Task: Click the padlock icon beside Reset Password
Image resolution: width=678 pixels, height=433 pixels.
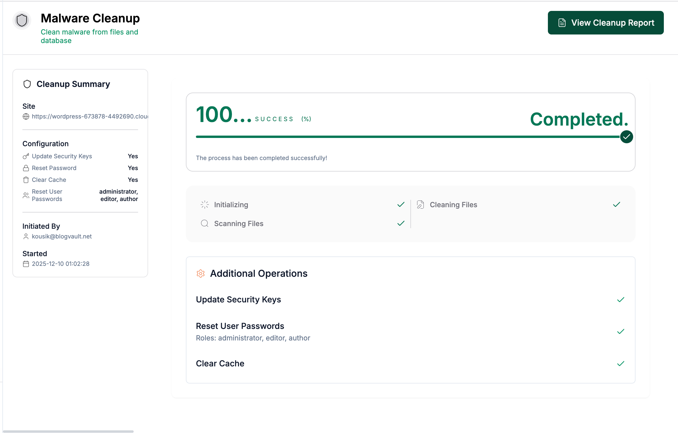Action: 25,168
